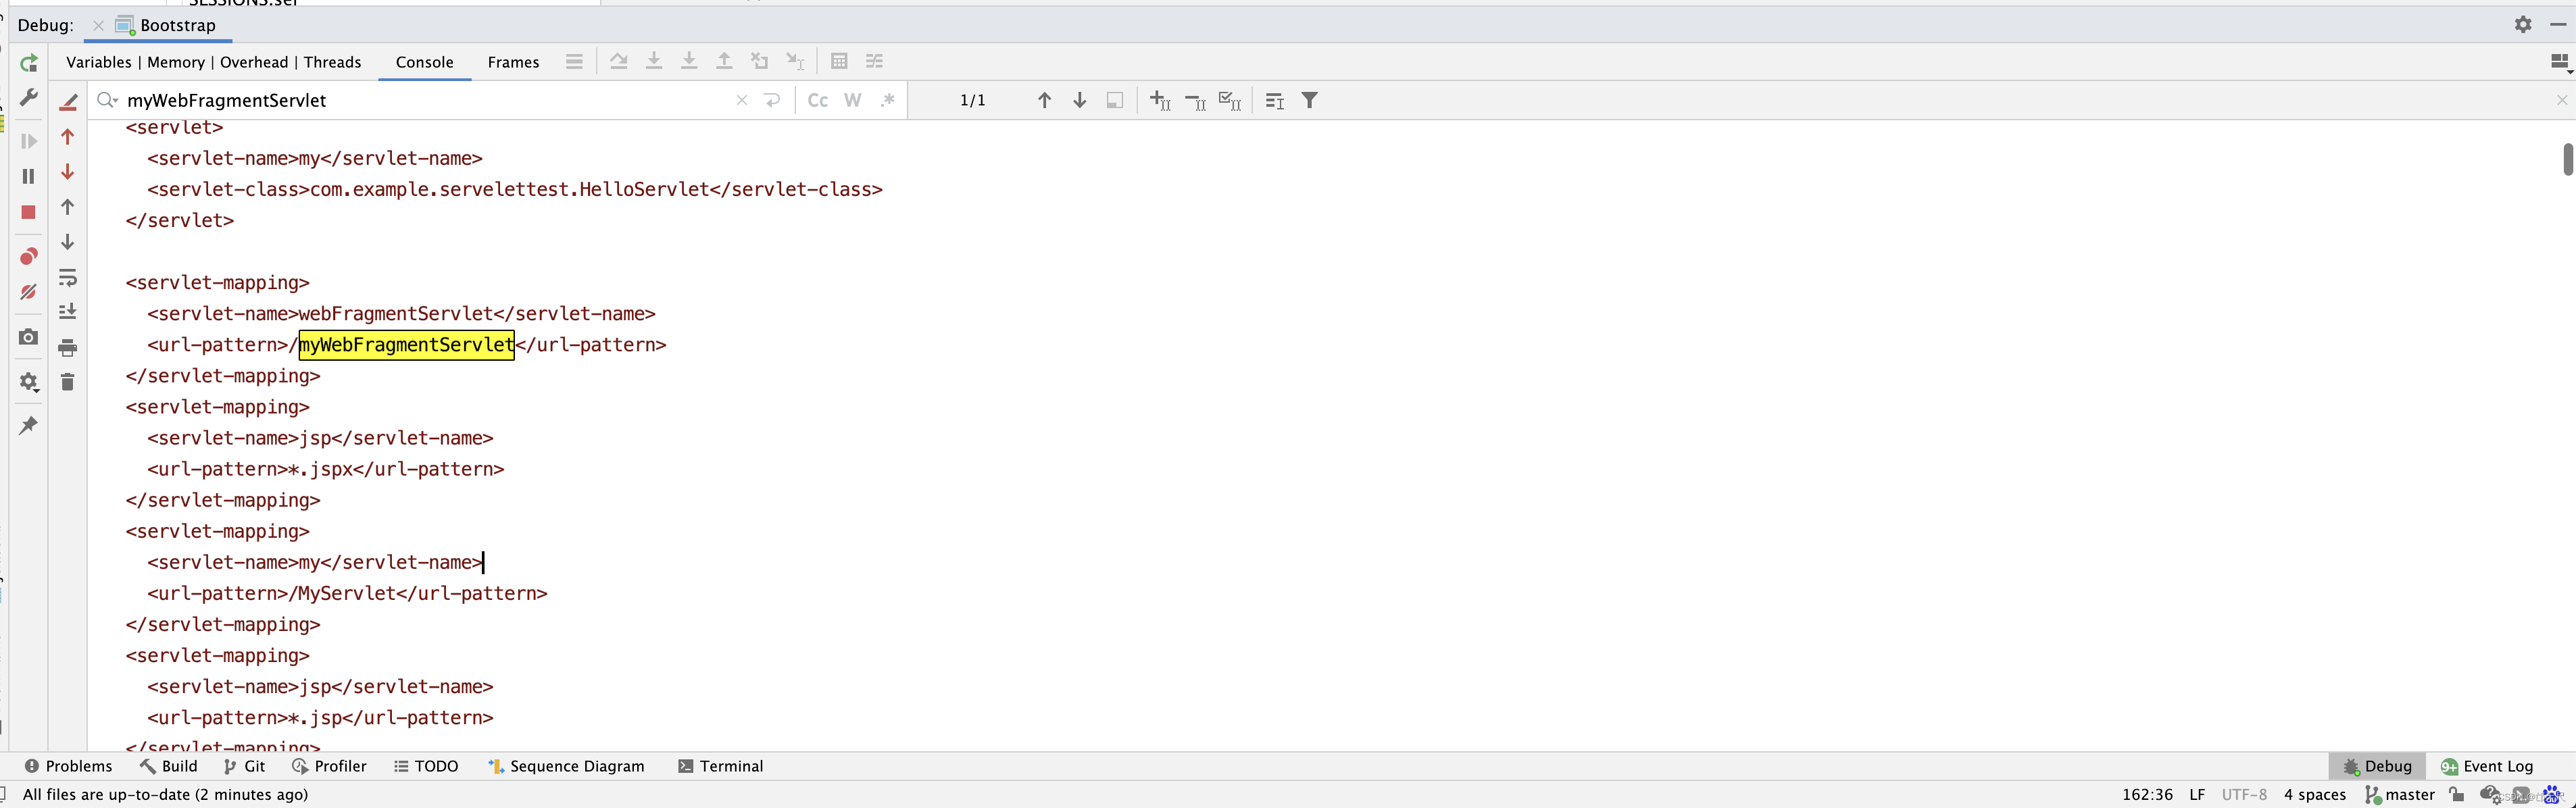2576x808 pixels.
Task: Toggle whole words W search option
Action: click(852, 100)
